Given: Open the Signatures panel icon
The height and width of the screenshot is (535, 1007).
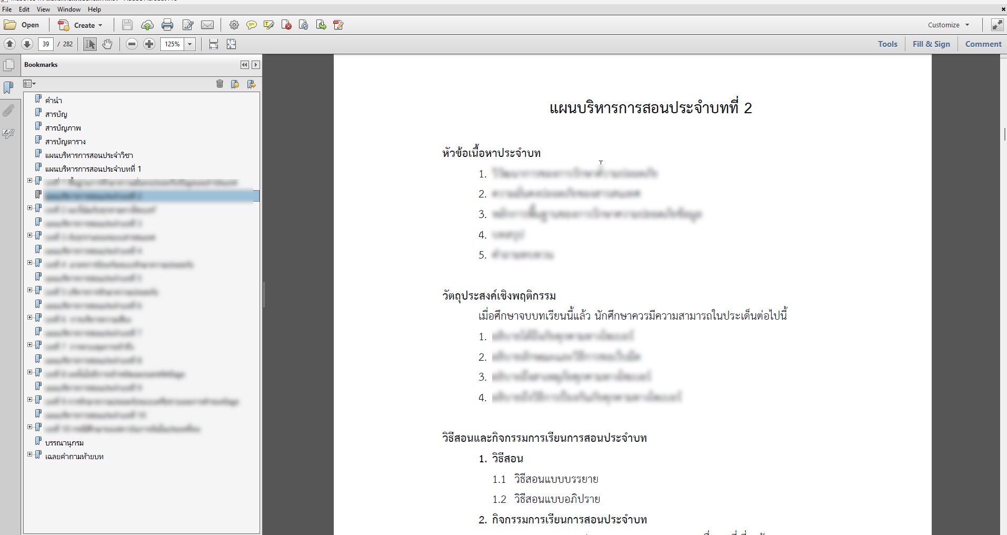Looking at the screenshot, I should coord(8,134).
